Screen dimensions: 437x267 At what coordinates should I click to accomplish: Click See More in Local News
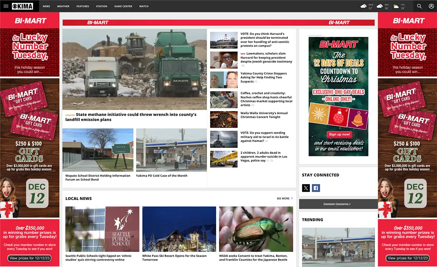coord(283,198)
